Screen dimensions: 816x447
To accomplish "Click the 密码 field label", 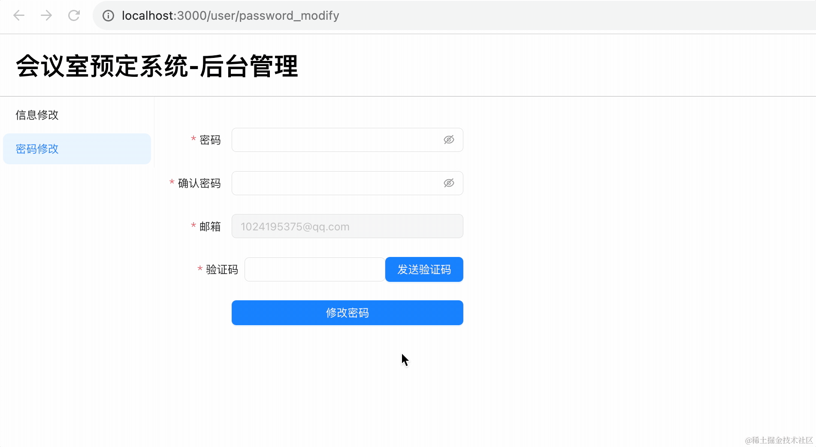I will click(210, 140).
